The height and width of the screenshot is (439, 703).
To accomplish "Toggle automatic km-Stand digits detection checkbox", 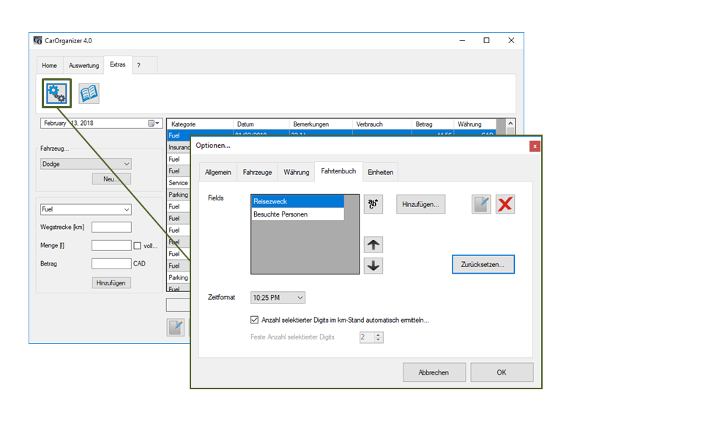I will [255, 320].
